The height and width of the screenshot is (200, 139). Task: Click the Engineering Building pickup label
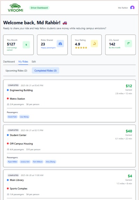click(x=21, y=90)
